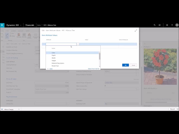Image resolution: width=179 pixels, height=134 pixels.
Task: Click the help question mark icon
Action: [172, 25]
